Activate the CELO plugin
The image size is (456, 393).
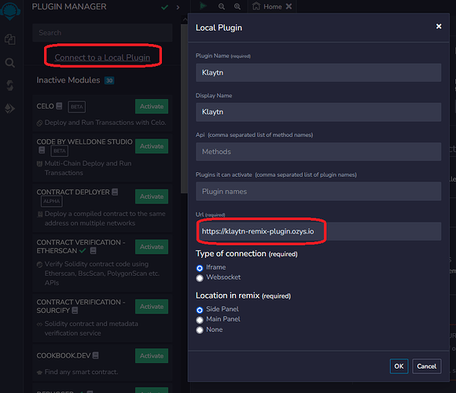152,106
